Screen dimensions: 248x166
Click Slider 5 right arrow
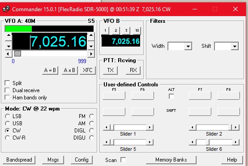[x=150, y=142]
